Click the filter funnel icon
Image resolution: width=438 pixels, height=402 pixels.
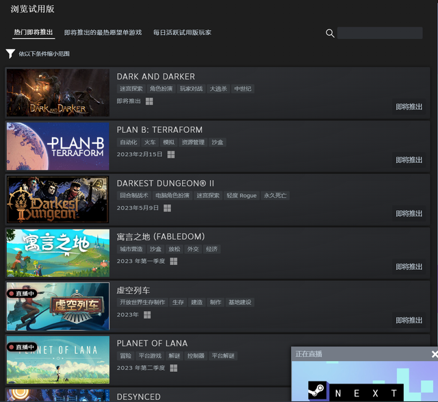[x=10, y=53]
